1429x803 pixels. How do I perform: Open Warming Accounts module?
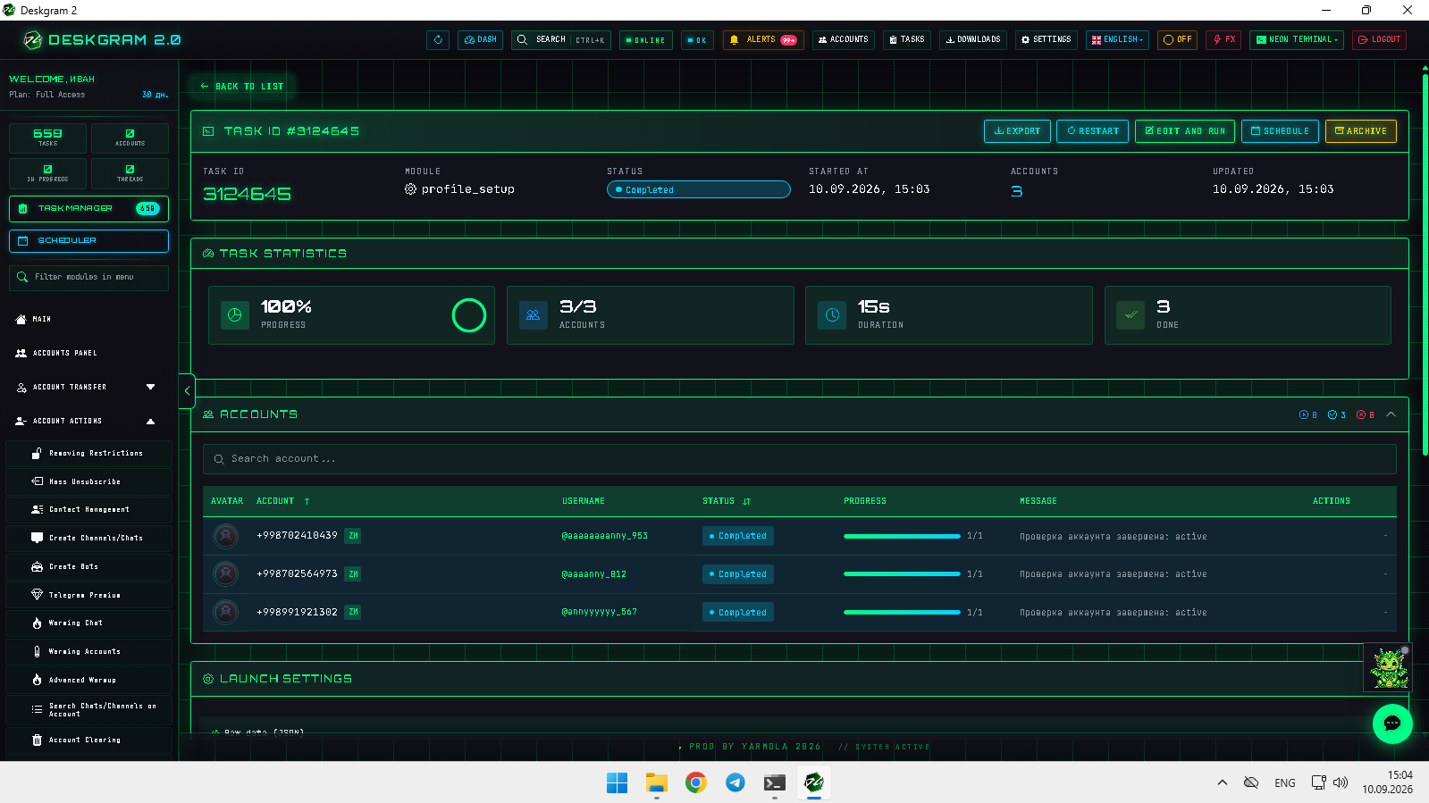(88, 651)
